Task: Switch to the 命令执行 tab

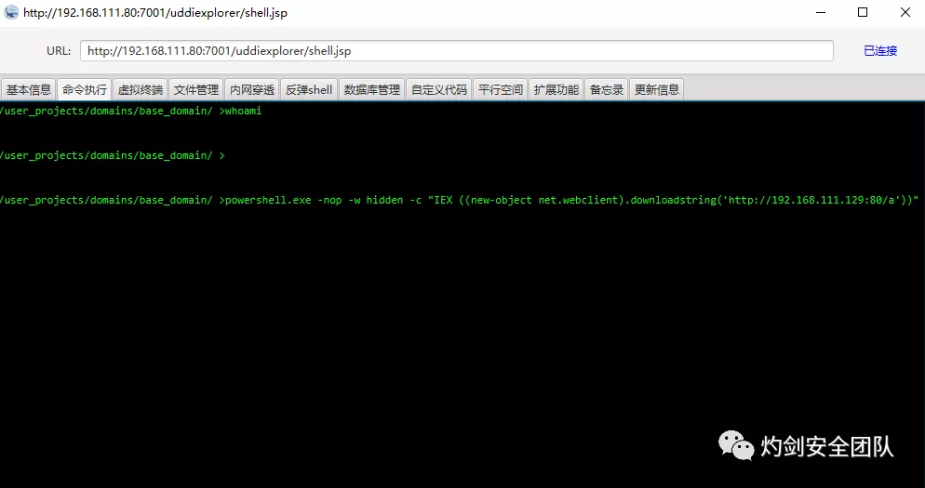Action: [x=85, y=89]
